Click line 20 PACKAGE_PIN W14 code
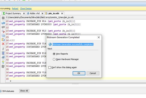Image resolution: width=146 pixels, height=98 pixels. coord(42,21)
